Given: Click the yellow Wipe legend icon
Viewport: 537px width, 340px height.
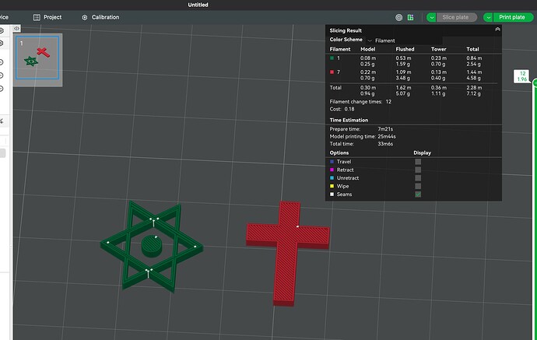Looking at the screenshot, I should tap(332, 186).
